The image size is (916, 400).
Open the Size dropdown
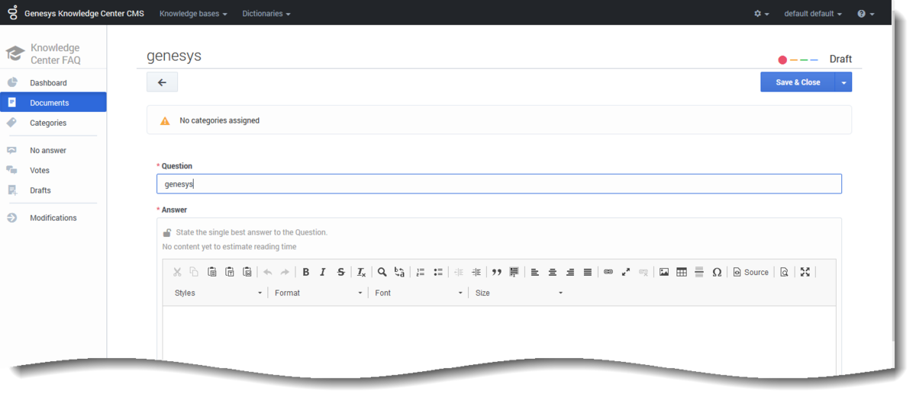coord(518,293)
